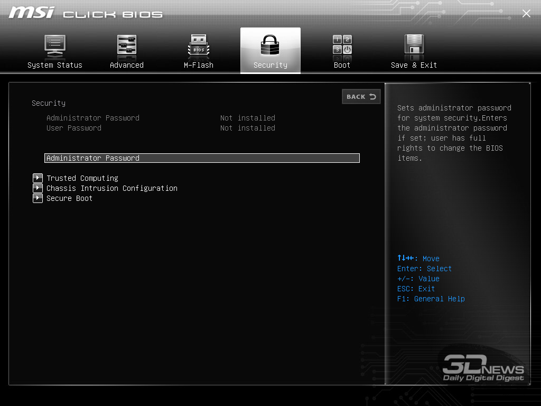Open the Boot tab icon
Screen dimensions: 541x406
(x=342, y=45)
